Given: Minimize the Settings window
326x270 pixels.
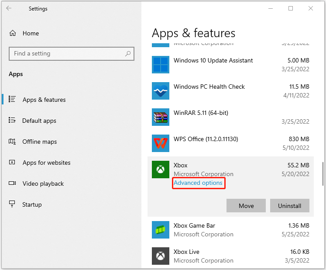Looking at the screenshot, I should (x=271, y=8).
